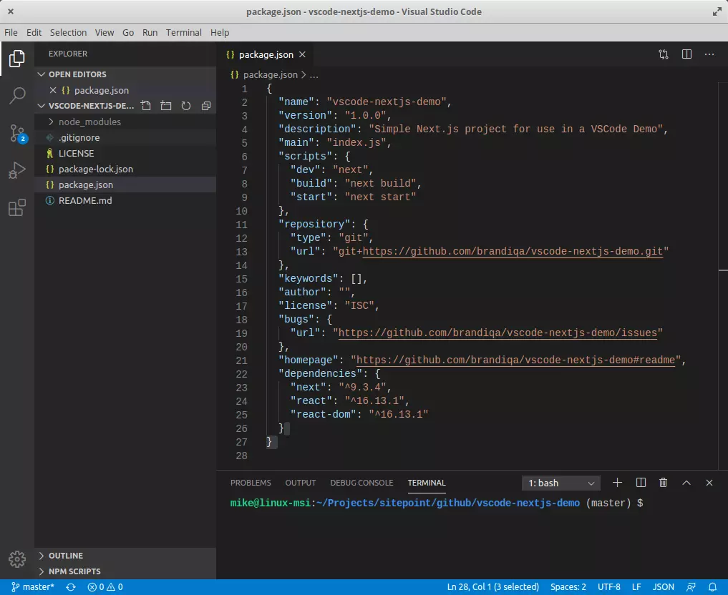Close package.json in Open Editors list
Image resolution: width=728 pixels, height=595 pixels.
[x=53, y=90]
